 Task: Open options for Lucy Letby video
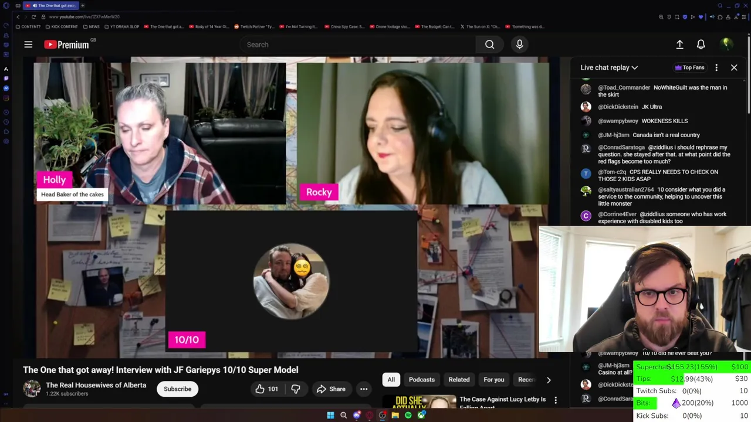[x=556, y=401]
